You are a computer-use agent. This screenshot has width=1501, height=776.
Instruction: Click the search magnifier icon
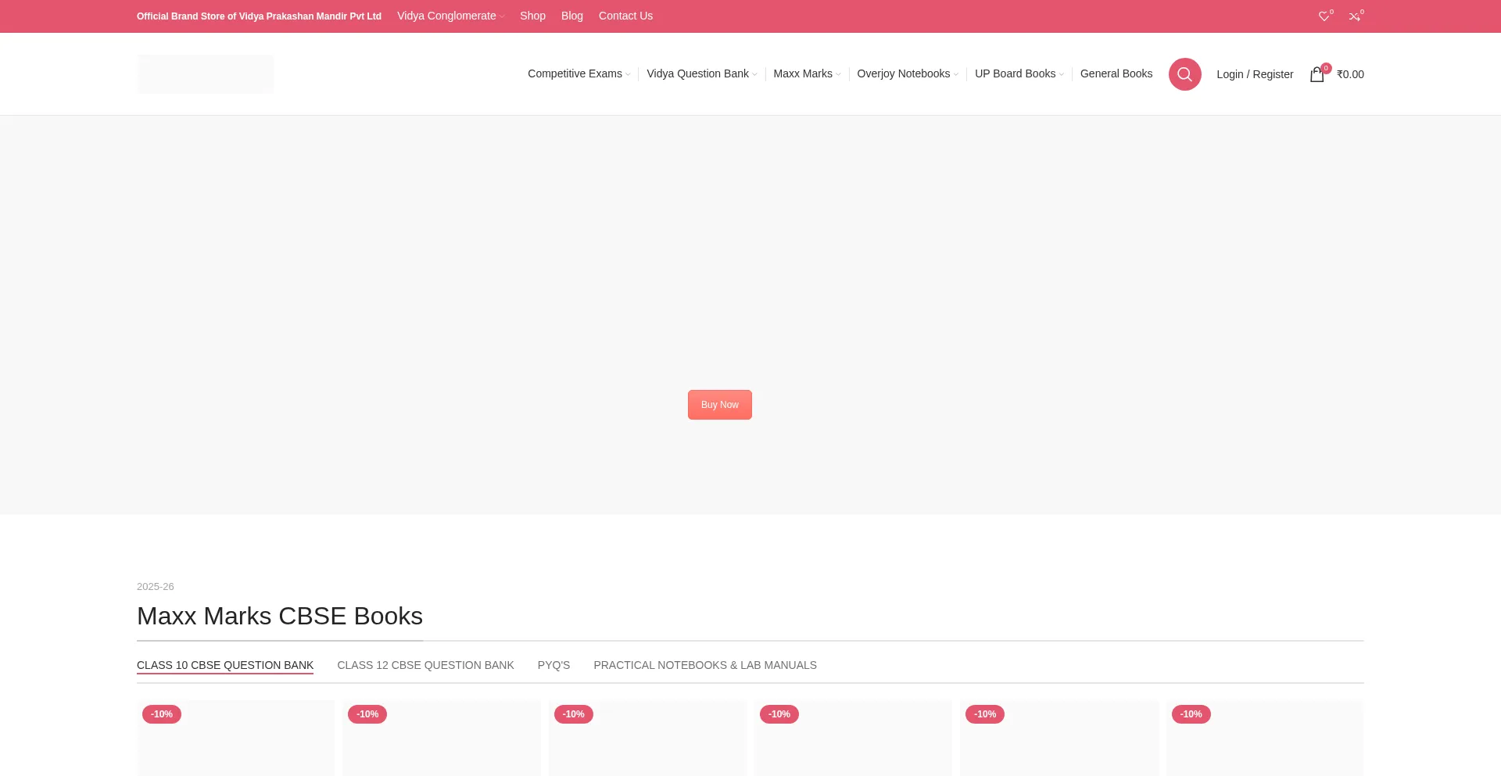coord(1184,73)
